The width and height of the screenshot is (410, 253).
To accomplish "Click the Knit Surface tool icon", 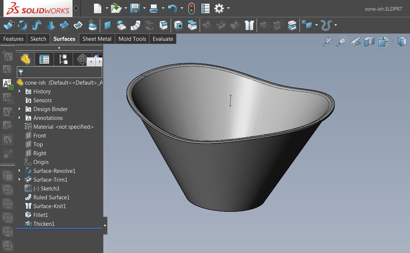I will coord(249,25).
